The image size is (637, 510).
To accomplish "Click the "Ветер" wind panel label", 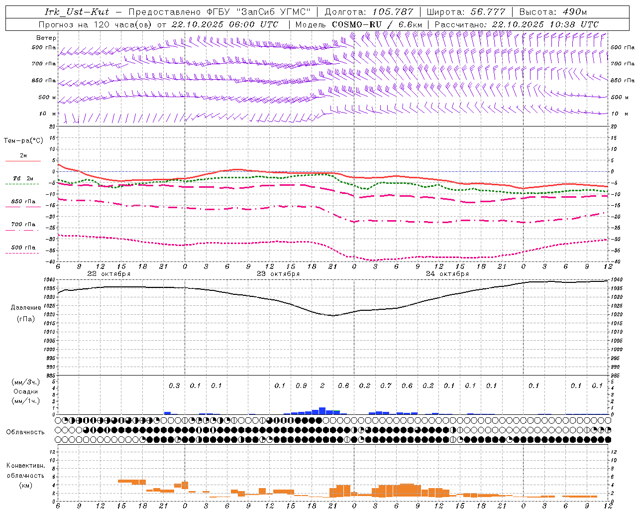I will [46, 38].
